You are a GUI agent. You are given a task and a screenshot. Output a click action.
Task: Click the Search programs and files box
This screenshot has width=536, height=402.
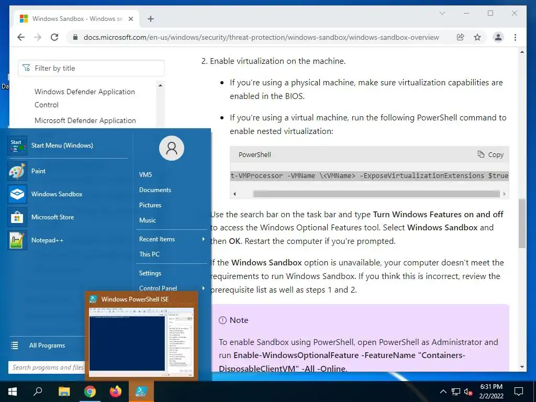point(47,367)
